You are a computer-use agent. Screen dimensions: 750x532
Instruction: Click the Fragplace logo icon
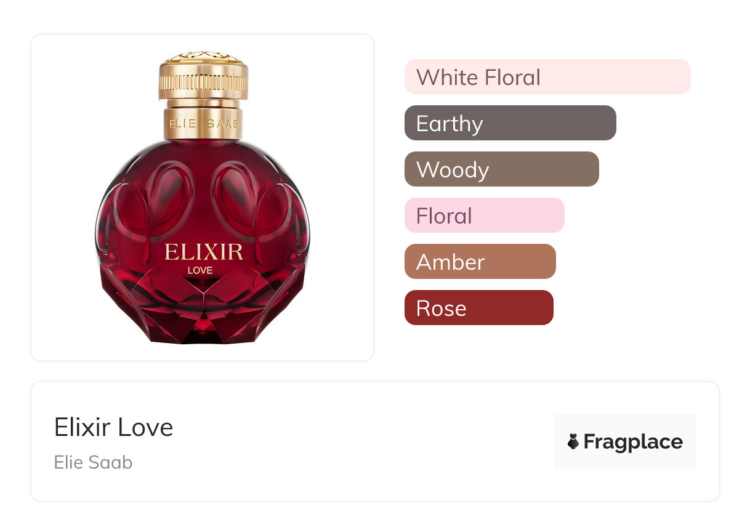(573, 441)
